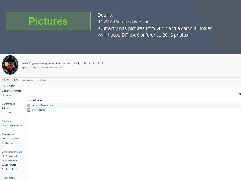241x180 pixels.
Task: Click the green Pictures title box
Action: point(48,21)
